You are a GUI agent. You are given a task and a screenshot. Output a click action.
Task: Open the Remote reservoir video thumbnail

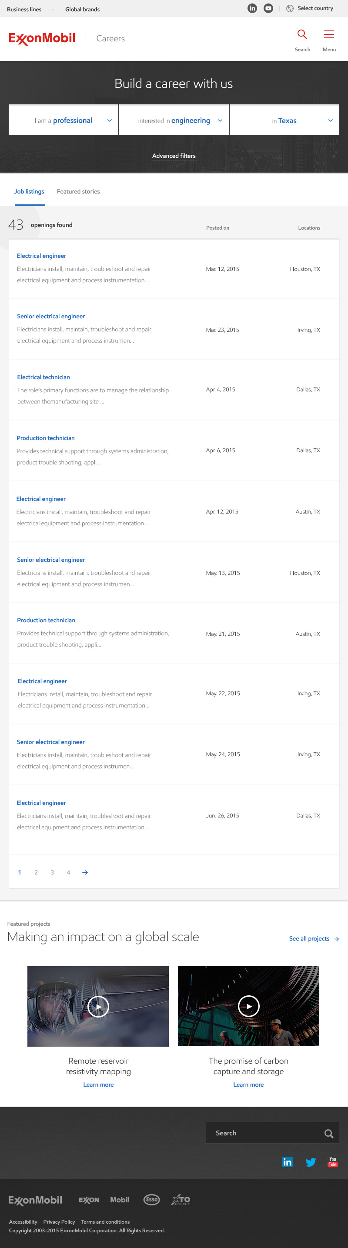click(x=98, y=1006)
